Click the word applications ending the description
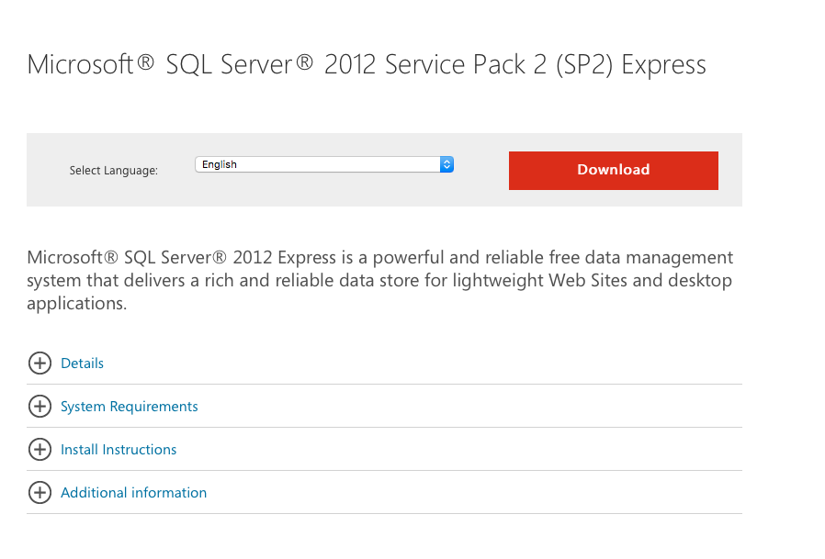 click(77, 304)
